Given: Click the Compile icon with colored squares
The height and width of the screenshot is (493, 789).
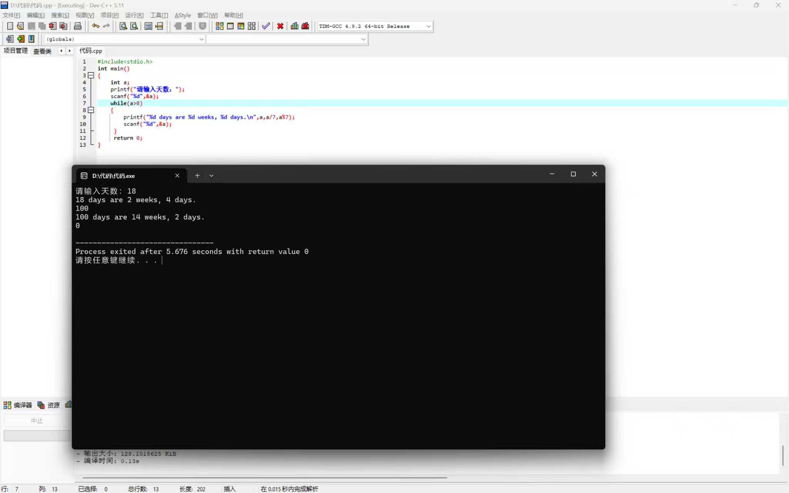Looking at the screenshot, I should coord(219,26).
